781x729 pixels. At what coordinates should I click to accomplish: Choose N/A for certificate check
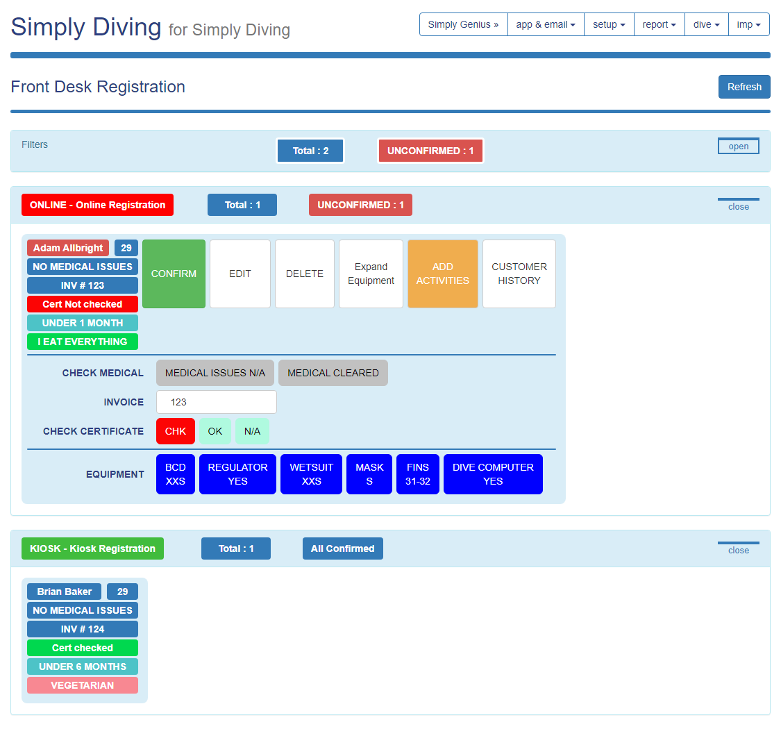[x=252, y=431]
